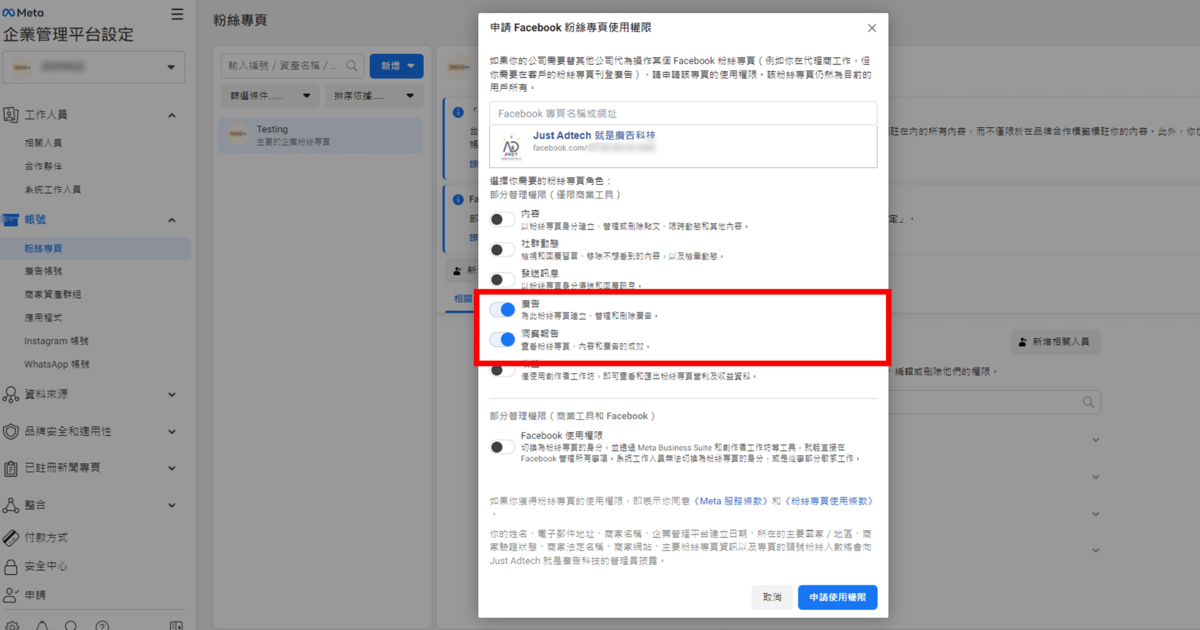Click 新增相關人員 button in background

tap(1055, 342)
